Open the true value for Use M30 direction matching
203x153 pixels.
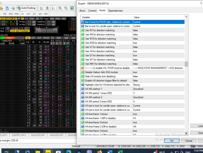click(158, 43)
